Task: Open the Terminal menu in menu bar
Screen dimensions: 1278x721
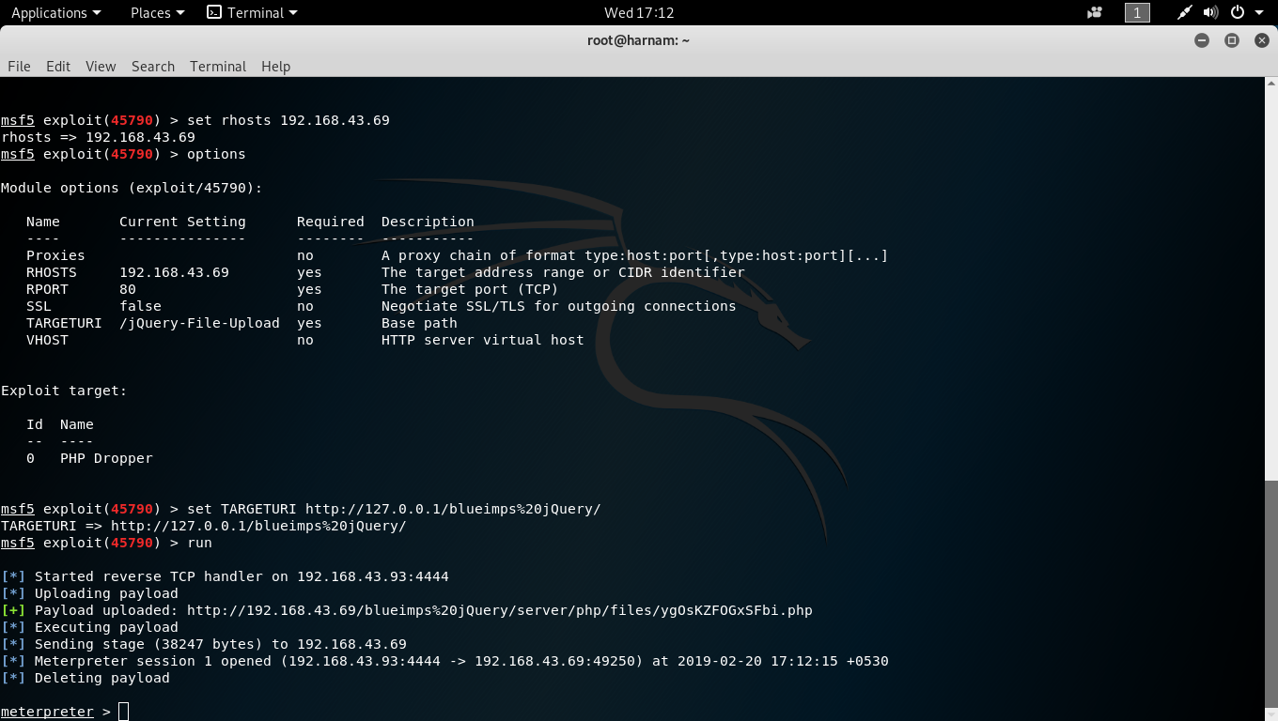Action: (x=218, y=66)
